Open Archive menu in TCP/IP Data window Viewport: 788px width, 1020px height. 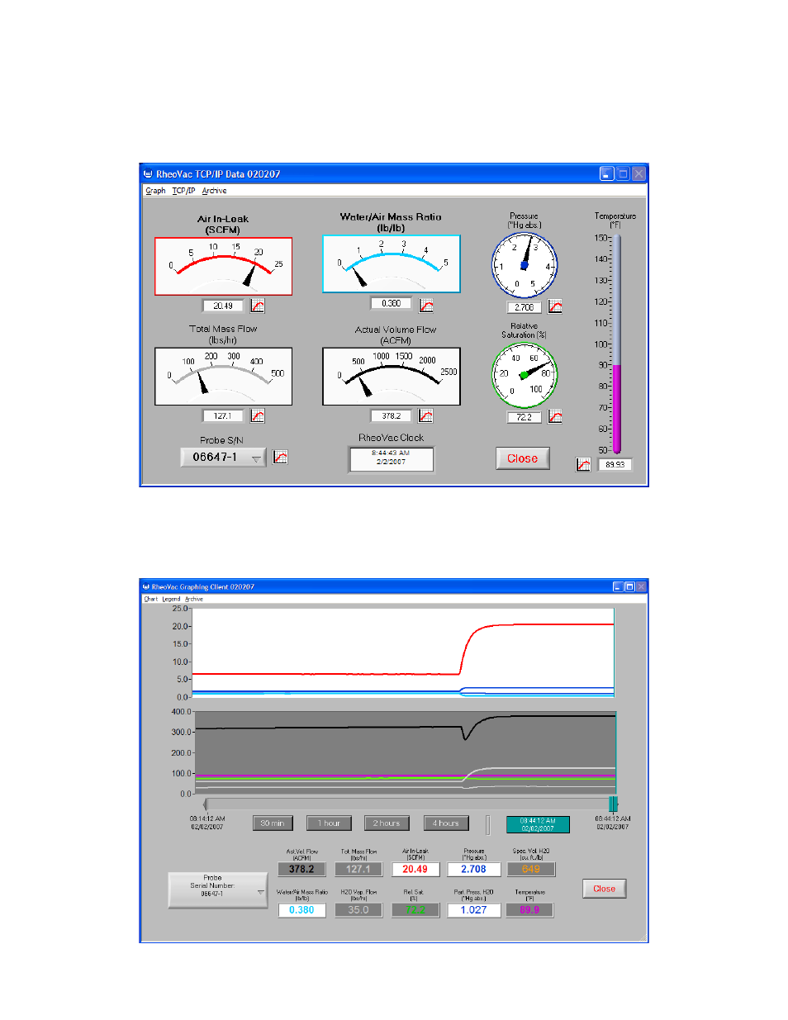(214, 191)
